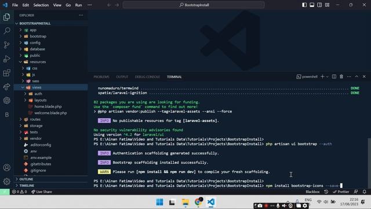This screenshot has height=209, width=371.
Task: Collapse the BOOTSTRAPINSTALL root folder
Action: [51, 23]
